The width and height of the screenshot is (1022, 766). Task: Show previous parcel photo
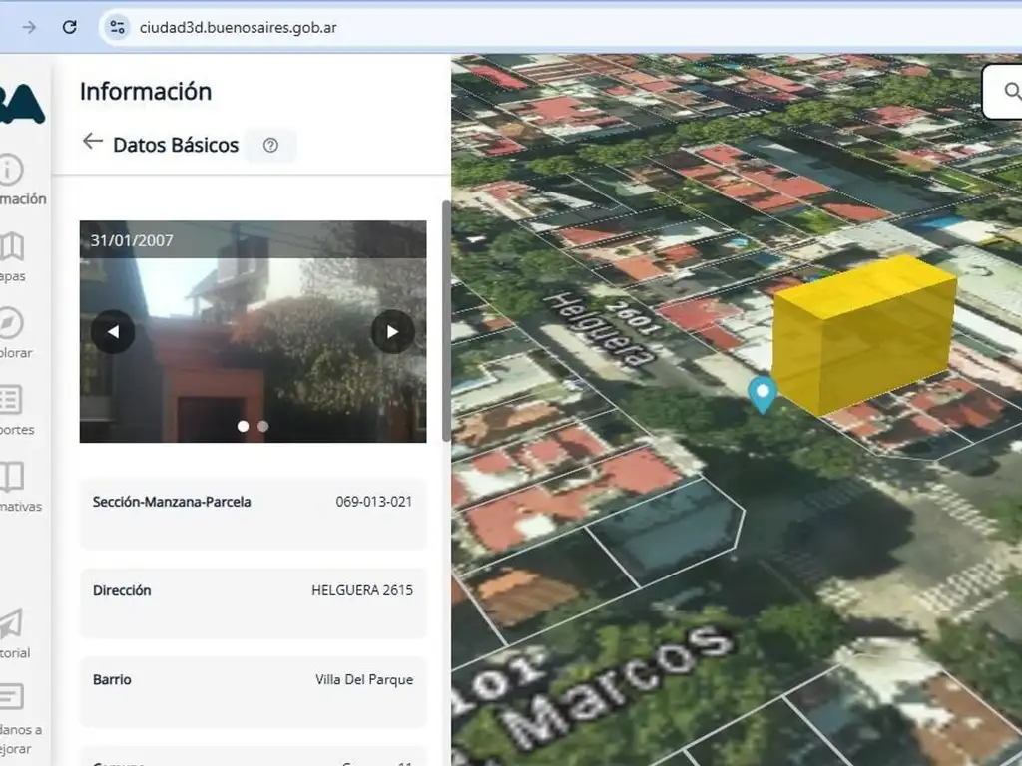113,331
